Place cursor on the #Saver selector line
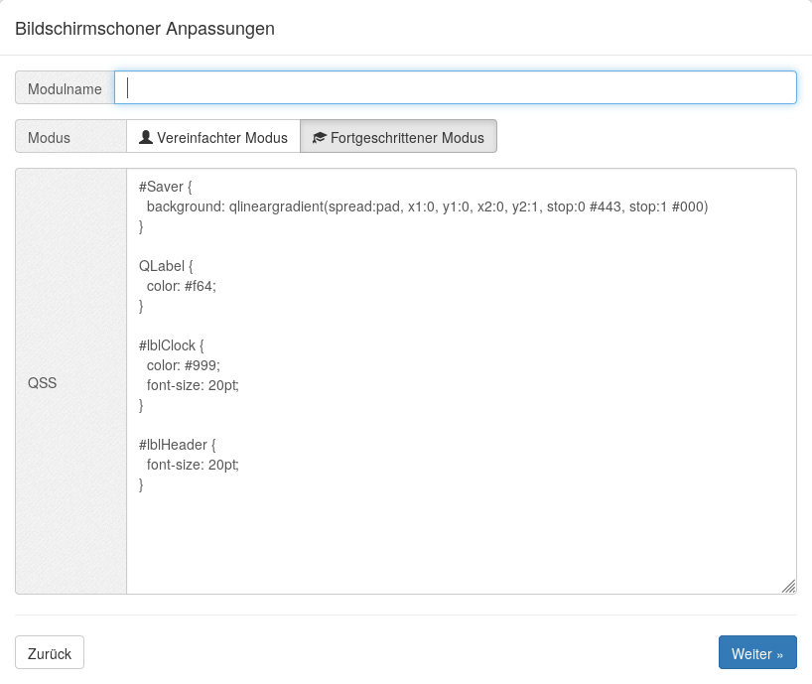This screenshot has width=812, height=684. [x=166, y=187]
